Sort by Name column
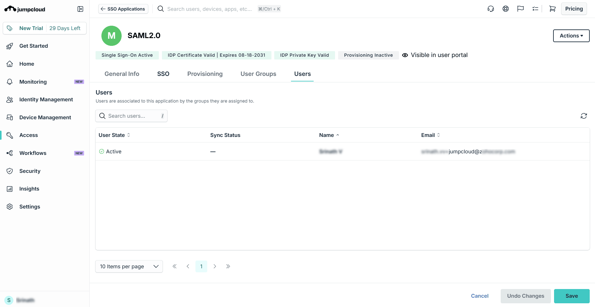 click(329, 135)
